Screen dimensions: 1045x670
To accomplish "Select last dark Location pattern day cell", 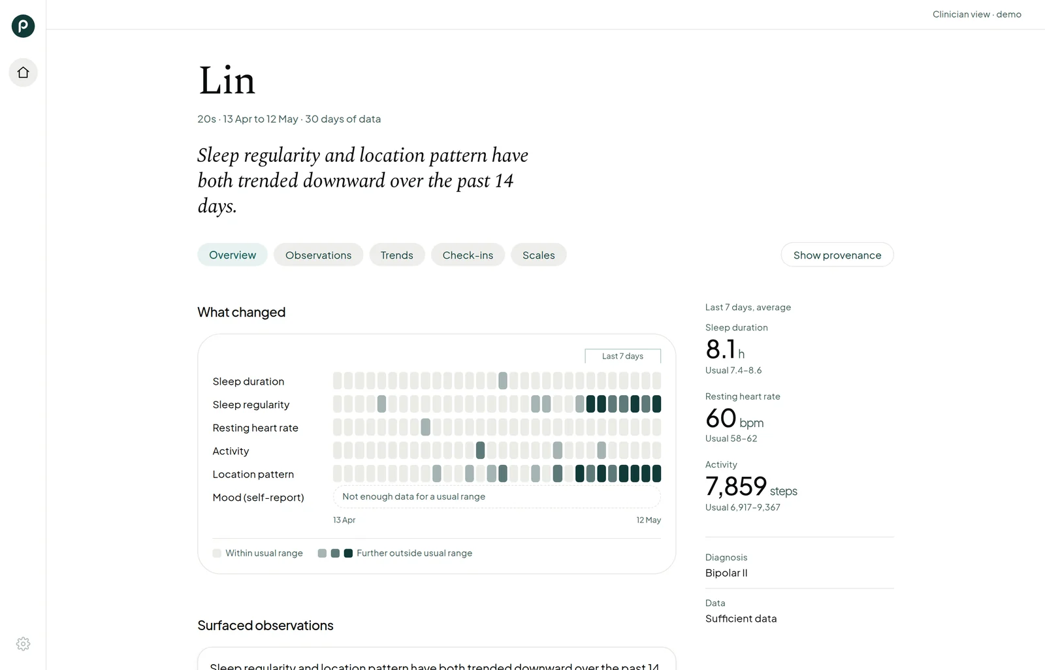I will point(656,473).
